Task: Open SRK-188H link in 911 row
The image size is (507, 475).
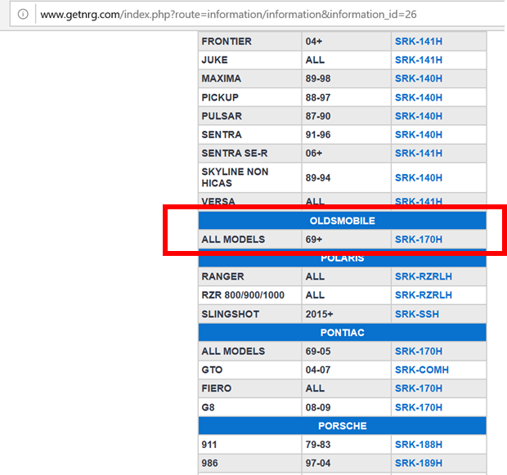Action: pos(419,445)
